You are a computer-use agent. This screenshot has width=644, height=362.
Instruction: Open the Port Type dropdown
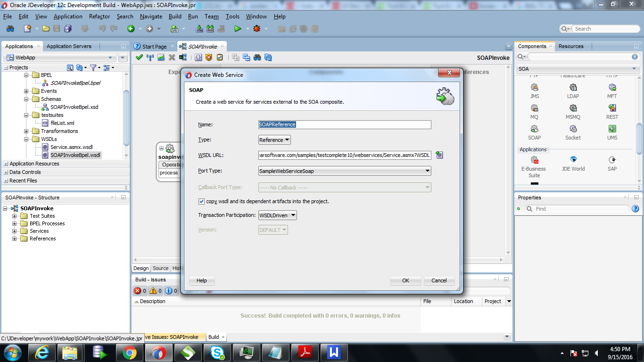427,171
